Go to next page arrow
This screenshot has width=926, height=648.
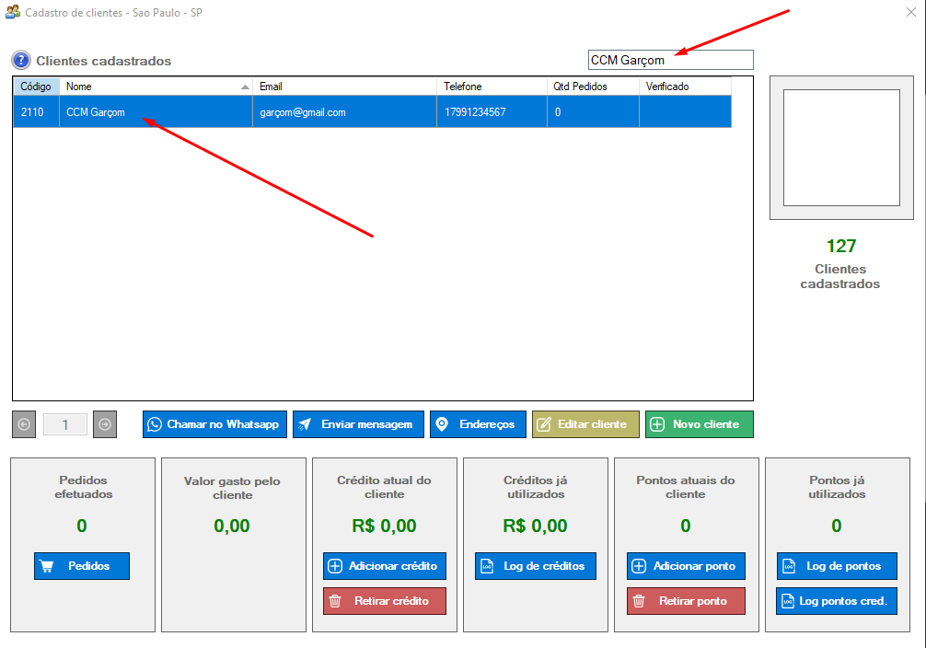(x=105, y=424)
